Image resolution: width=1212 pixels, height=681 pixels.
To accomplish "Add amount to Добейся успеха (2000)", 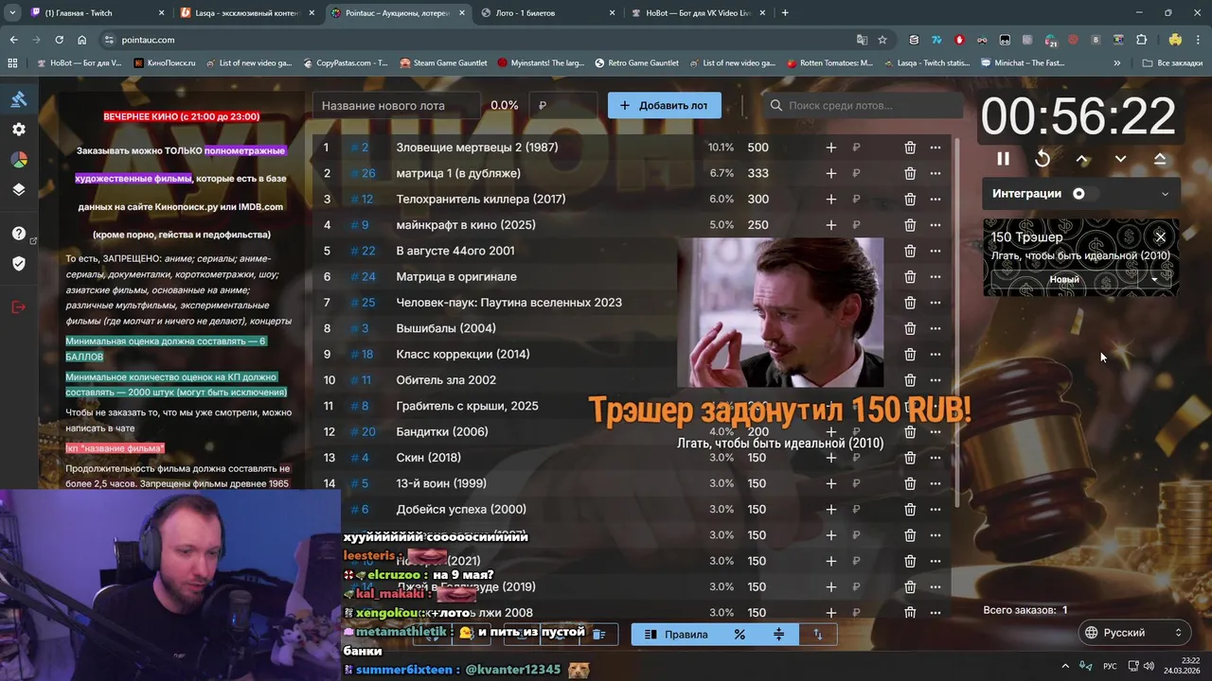I will click(830, 510).
